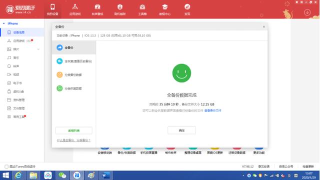Select the 全备份 full backup option
Screen dimensions: 320x180
click(74, 47)
